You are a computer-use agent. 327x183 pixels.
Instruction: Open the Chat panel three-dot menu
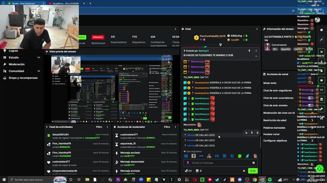point(257,29)
